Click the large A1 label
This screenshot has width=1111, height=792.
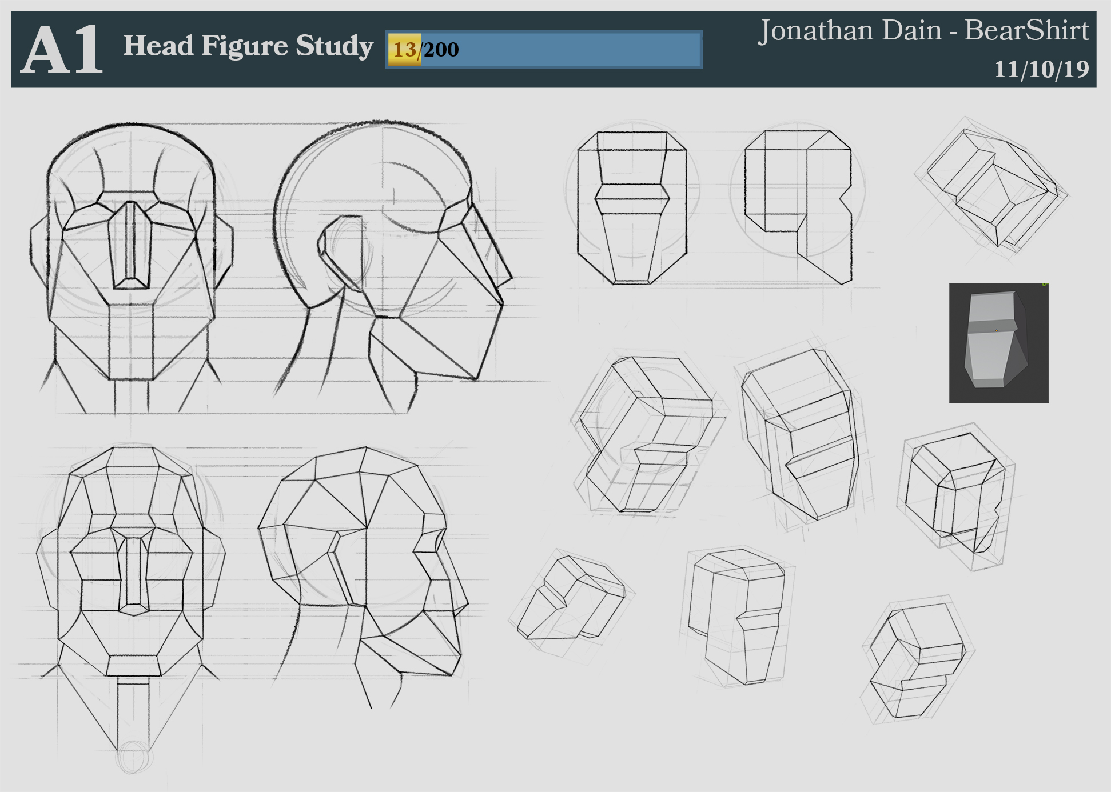click(63, 50)
